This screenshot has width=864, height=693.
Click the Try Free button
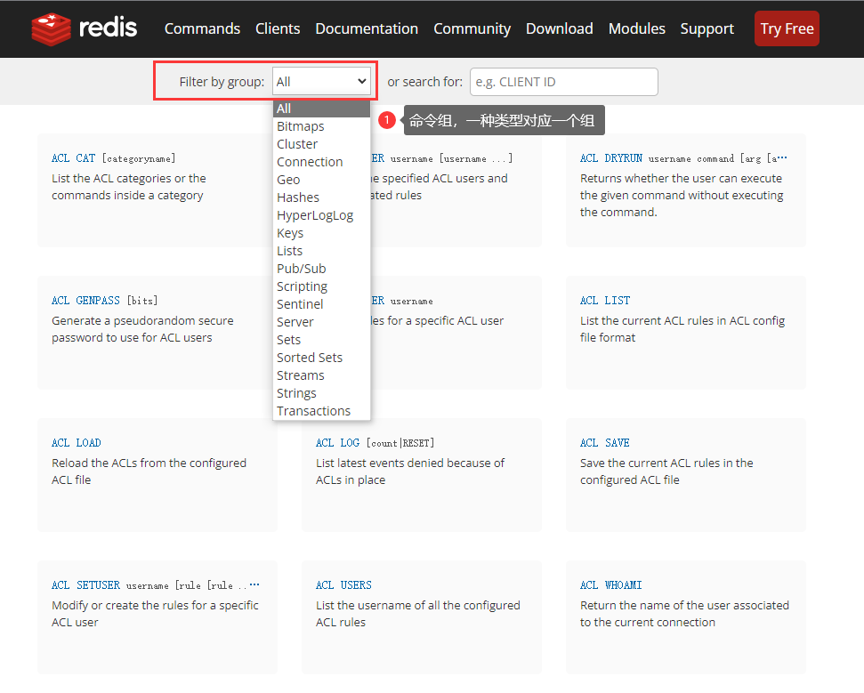tap(787, 28)
